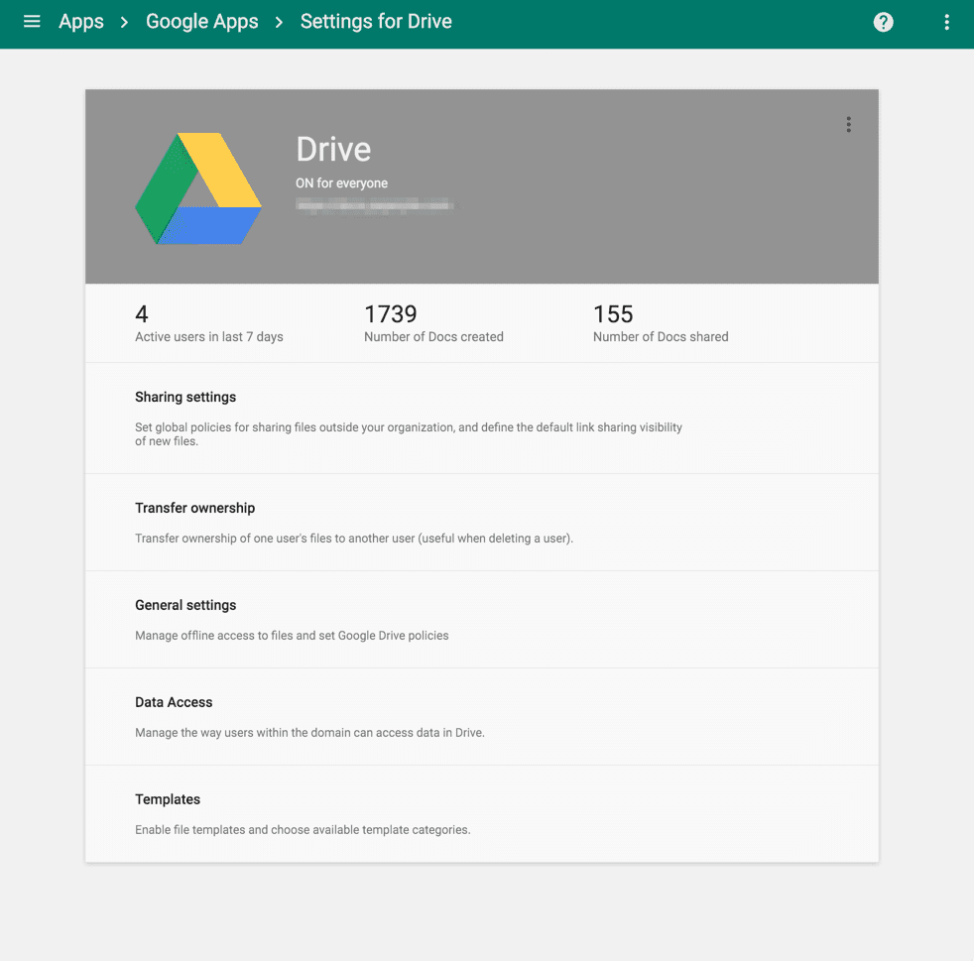Select the active users statistic

coord(208,322)
